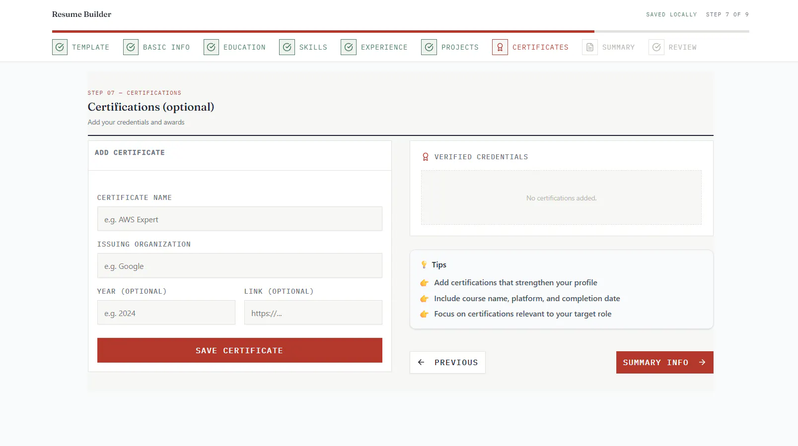Go back using the Previous button
This screenshot has height=446, width=798.
(447, 363)
